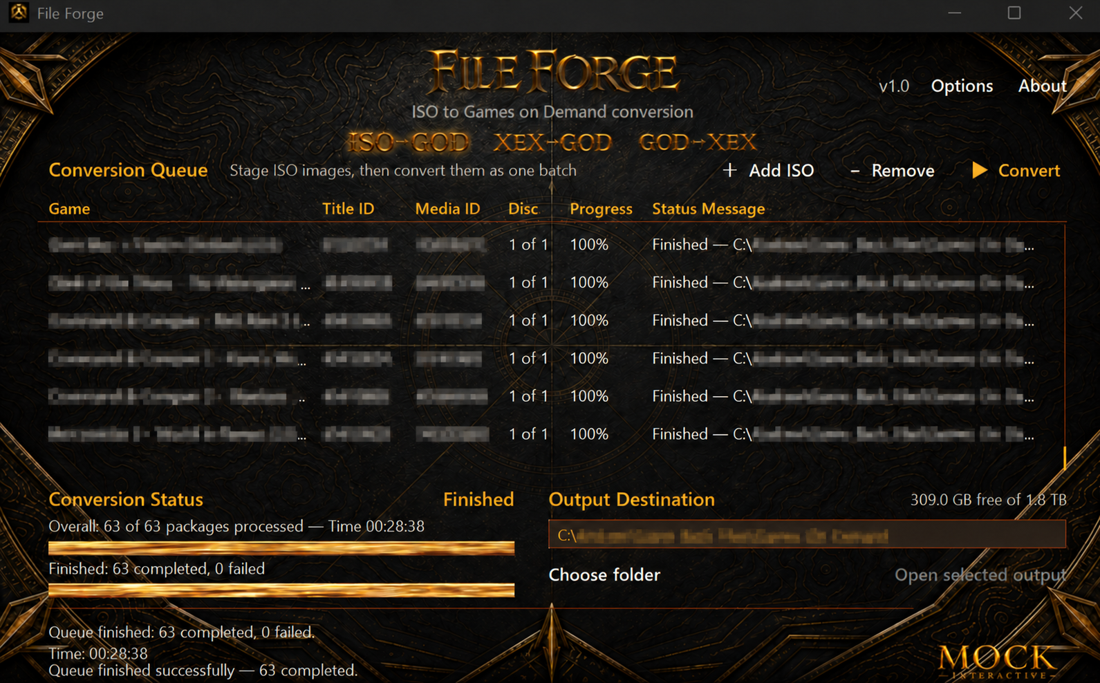This screenshot has height=683, width=1100.
Task: Click the Disc column header
Action: click(x=523, y=209)
